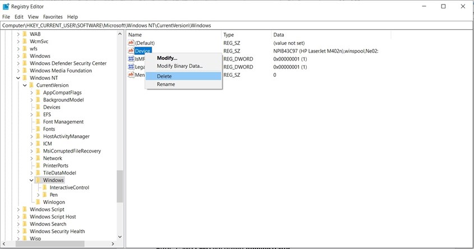Click the Fonts folder icon
Image resolution: width=474 pixels, height=249 pixels.
(x=38, y=129)
